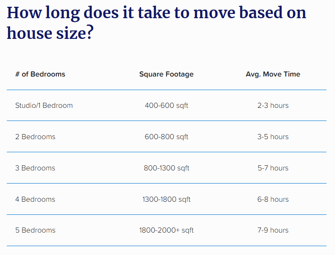Click the '5-7 hours' cell
335x255 pixels.
273,168
